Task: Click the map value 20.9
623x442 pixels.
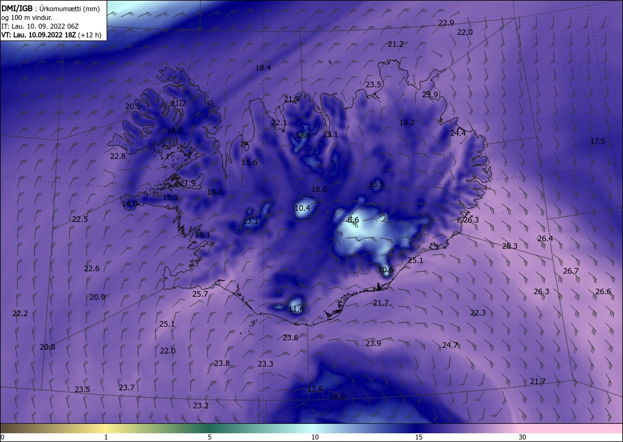Action: (x=97, y=297)
